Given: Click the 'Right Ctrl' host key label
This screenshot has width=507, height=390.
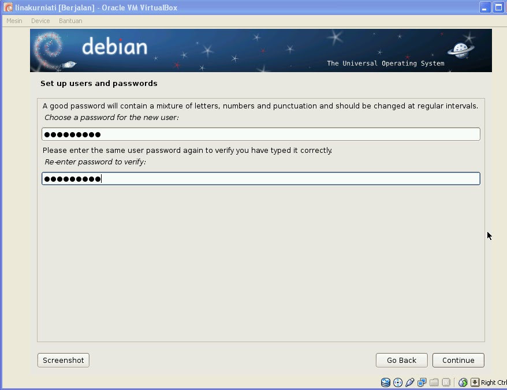Looking at the screenshot, I should [x=494, y=382].
